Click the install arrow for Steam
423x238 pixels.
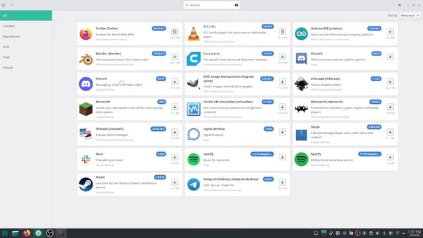click(174, 182)
